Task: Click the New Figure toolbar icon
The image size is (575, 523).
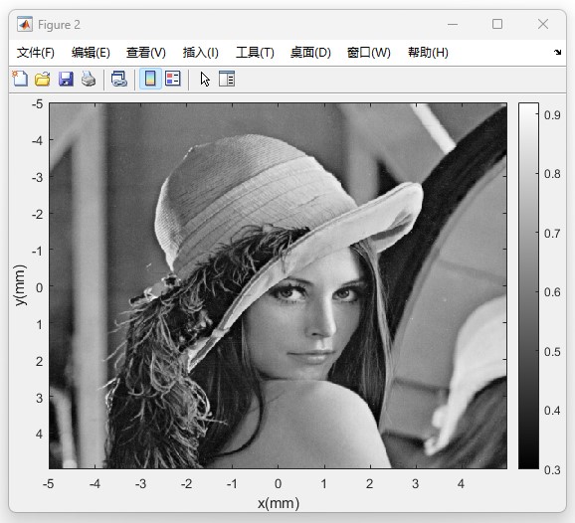Action: click(20, 79)
